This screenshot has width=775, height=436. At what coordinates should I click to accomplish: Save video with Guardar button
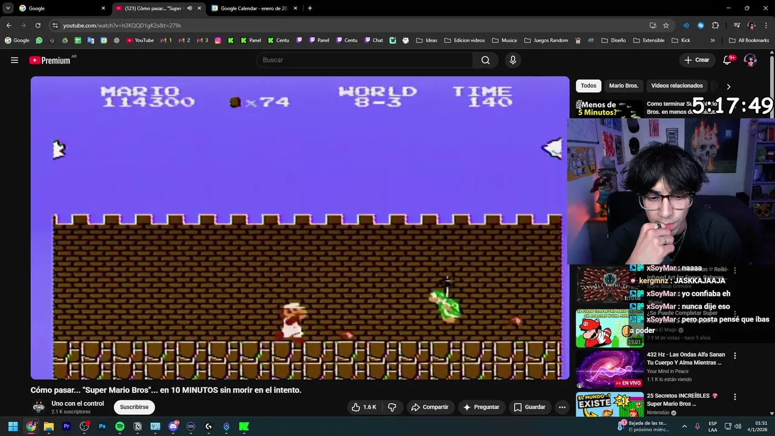(x=529, y=407)
